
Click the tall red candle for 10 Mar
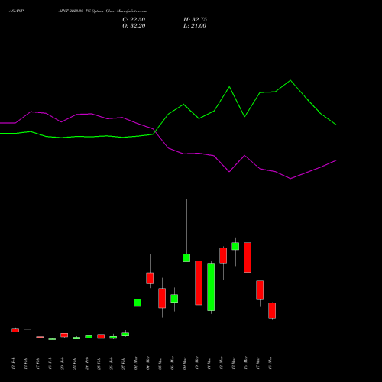point(199,283)
